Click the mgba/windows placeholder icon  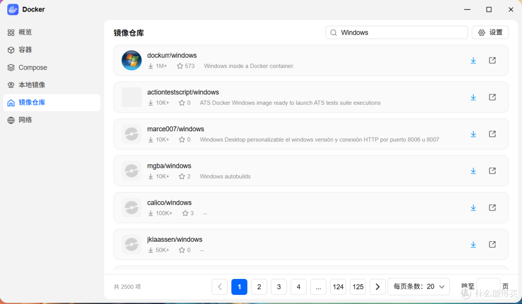tap(131, 171)
